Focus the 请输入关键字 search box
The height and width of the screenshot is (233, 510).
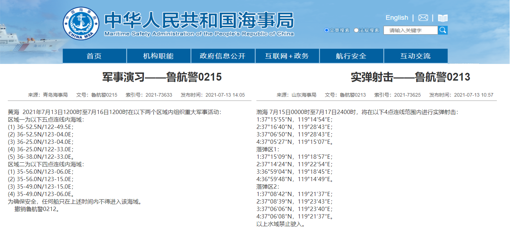point(410,30)
